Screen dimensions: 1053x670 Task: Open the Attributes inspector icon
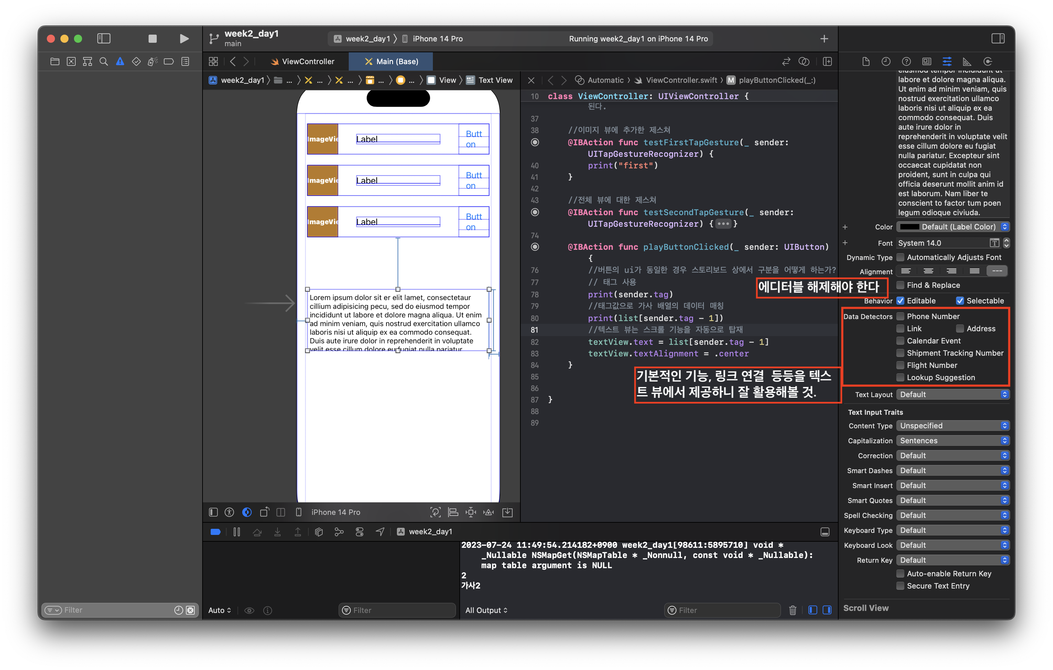(947, 62)
